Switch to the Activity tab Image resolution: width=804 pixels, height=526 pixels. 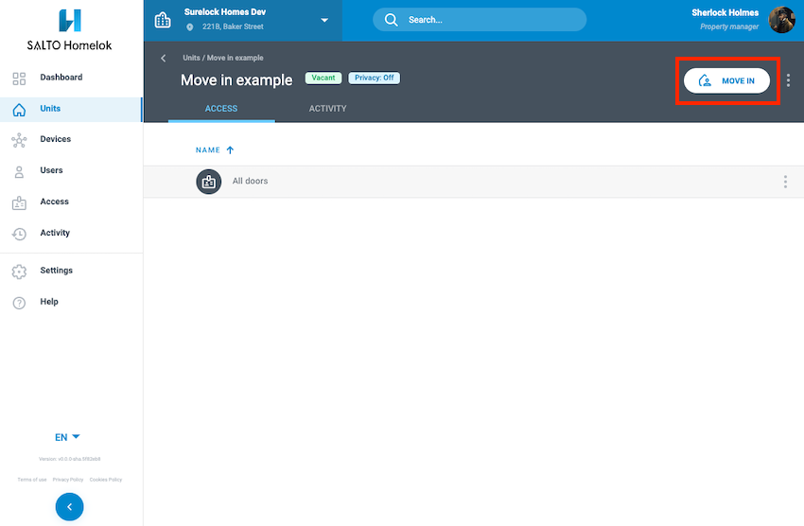[x=327, y=109]
